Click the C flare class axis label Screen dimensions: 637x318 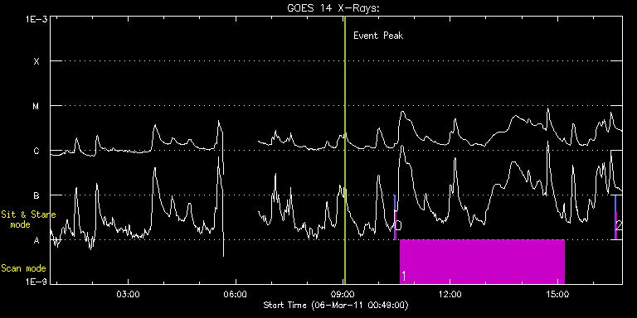pos(36,151)
